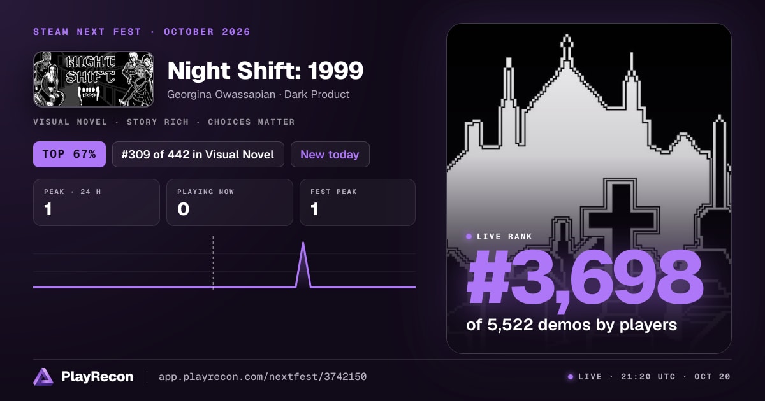Click the spike on the player chart
Image resolution: width=765 pixels, height=401 pixels.
coord(303,264)
